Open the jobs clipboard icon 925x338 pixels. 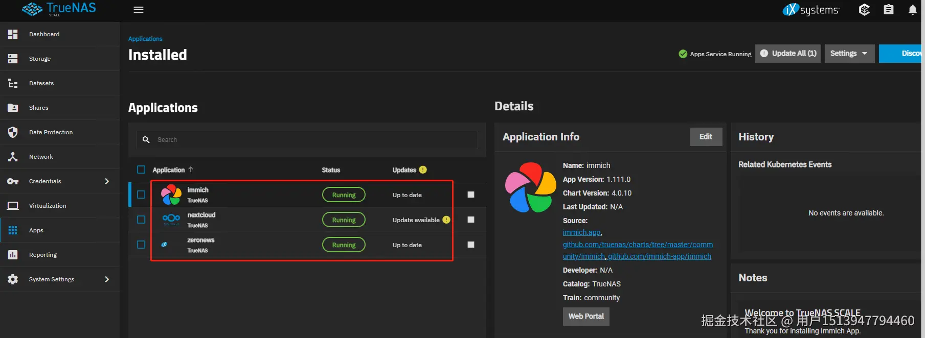(x=889, y=10)
